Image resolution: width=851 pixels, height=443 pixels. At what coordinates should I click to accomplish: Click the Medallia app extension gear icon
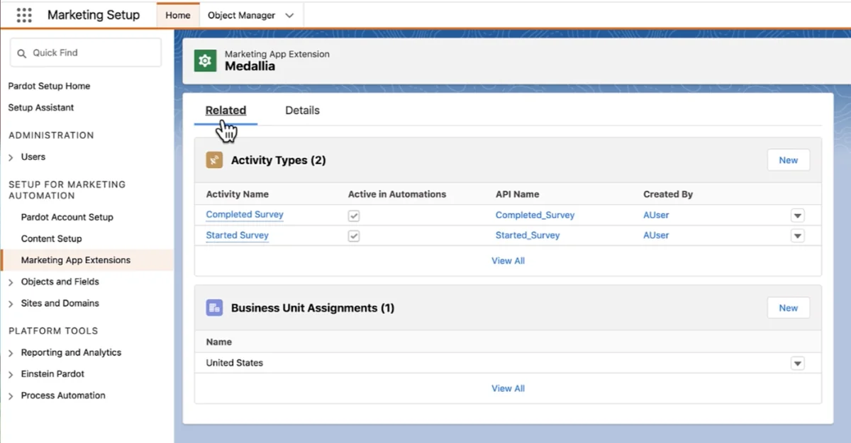pyautogui.click(x=205, y=61)
